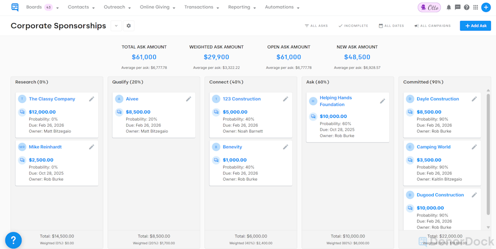Click the blue plus quick-add icon
496x249 pixels.
coord(486,8)
